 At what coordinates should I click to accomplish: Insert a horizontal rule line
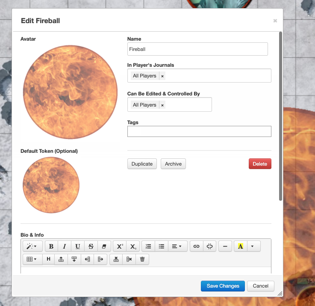225,246
